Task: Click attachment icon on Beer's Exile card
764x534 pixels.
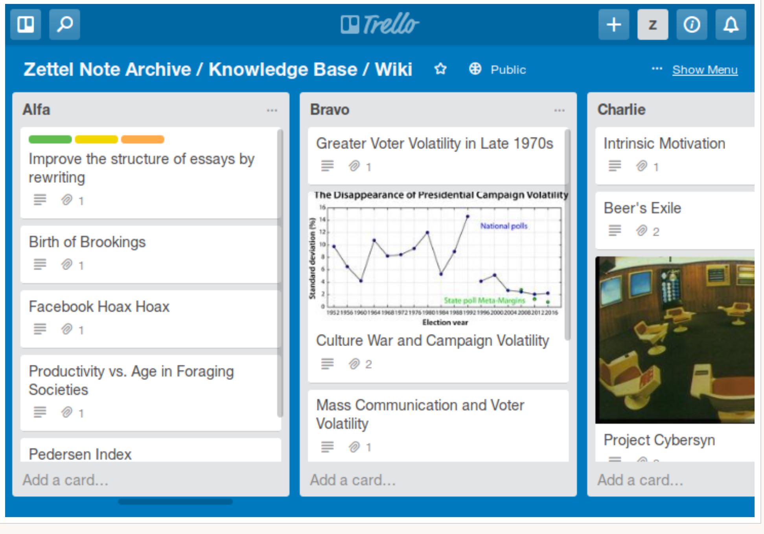Action: click(642, 230)
